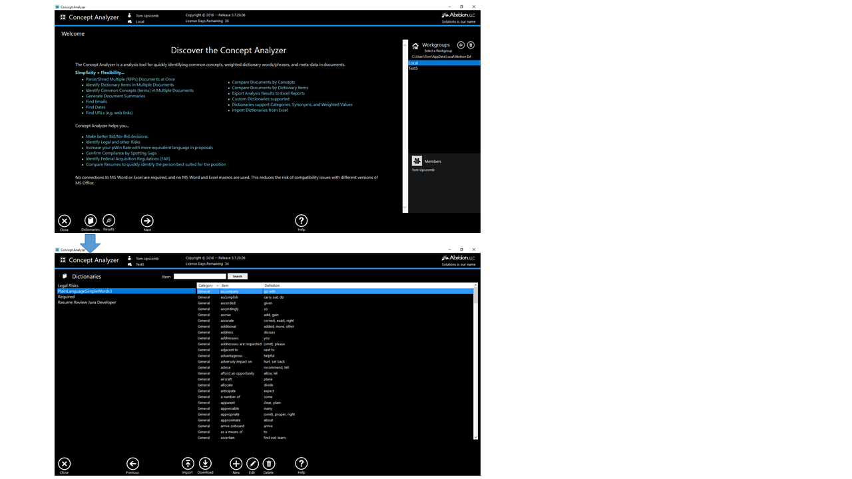Download the dictionary using the Download icon
Screen dimensions: 852x479
[205, 464]
